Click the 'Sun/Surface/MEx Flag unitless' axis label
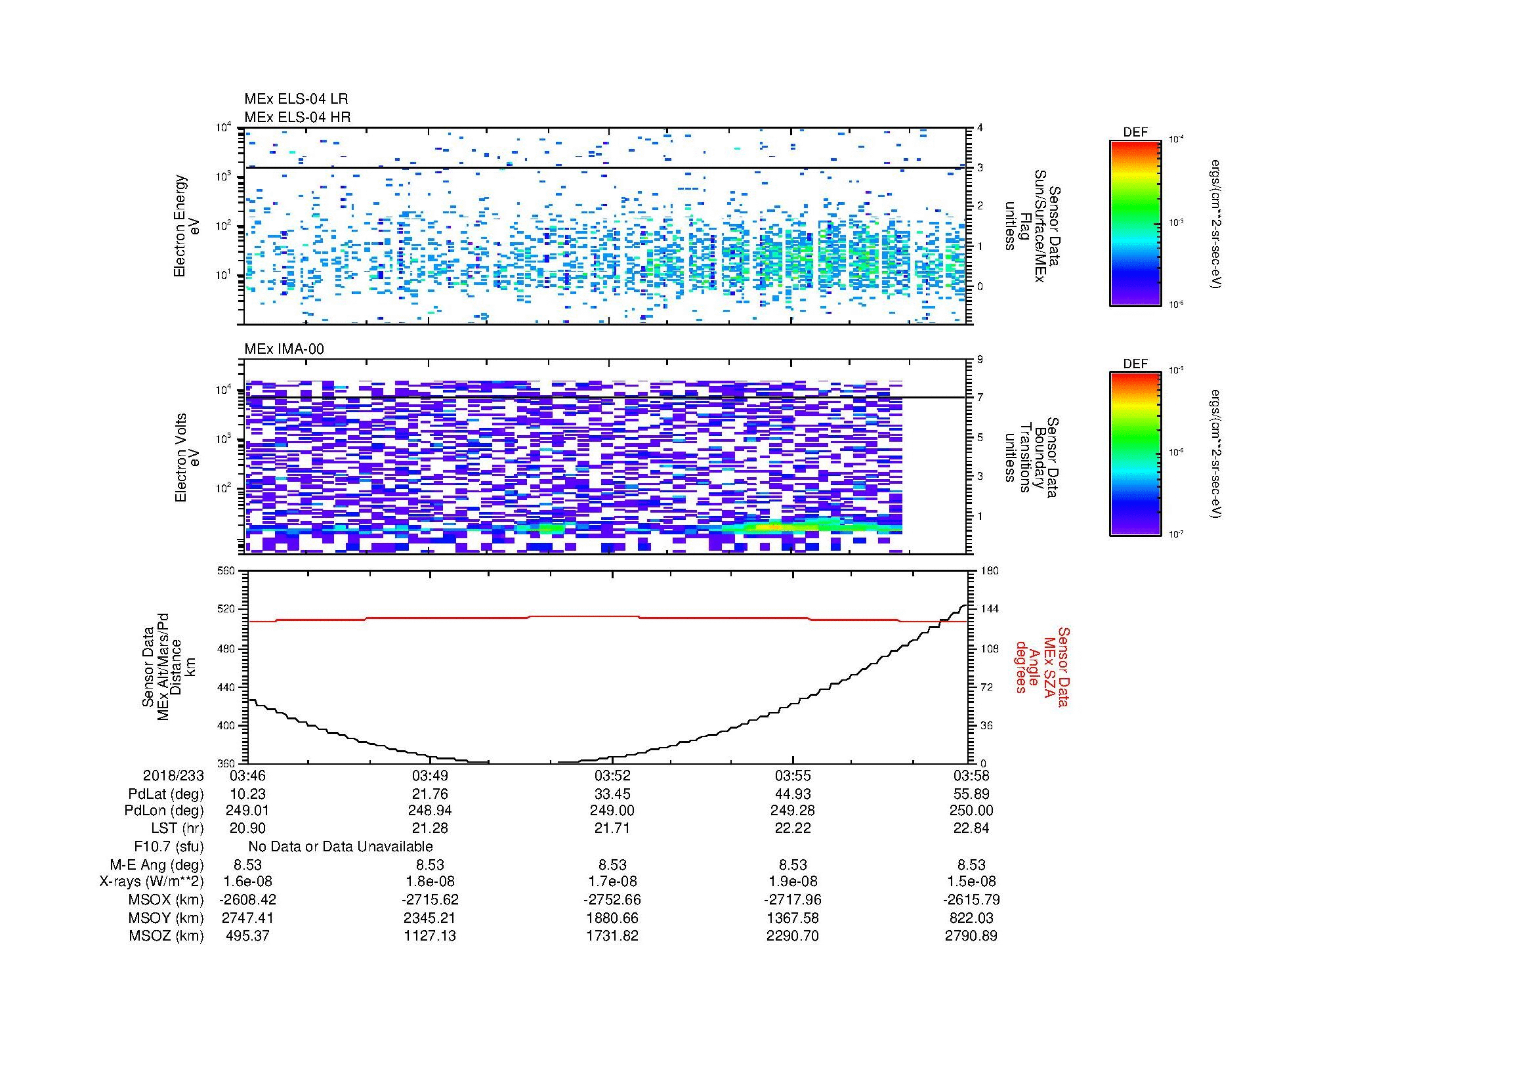Screen dimensions: 1535x1085 (x=1032, y=226)
